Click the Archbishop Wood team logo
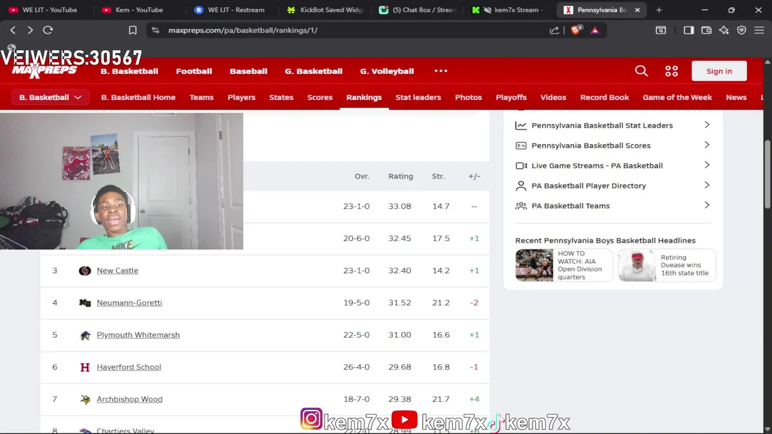Image resolution: width=772 pixels, height=434 pixels. 85,399
